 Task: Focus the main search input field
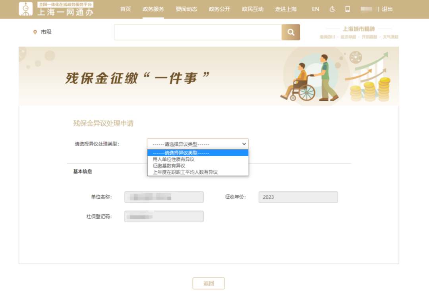pos(198,32)
